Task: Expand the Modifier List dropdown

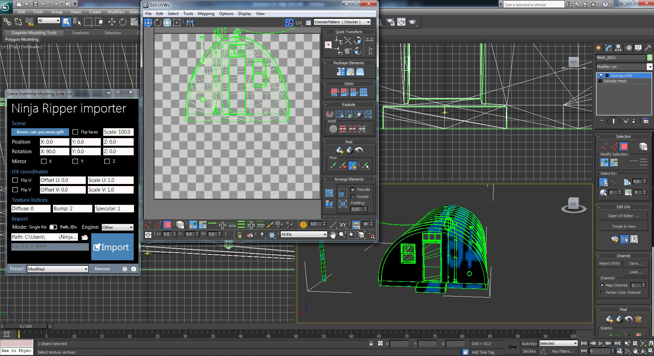Action: click(x=649, y=67)
